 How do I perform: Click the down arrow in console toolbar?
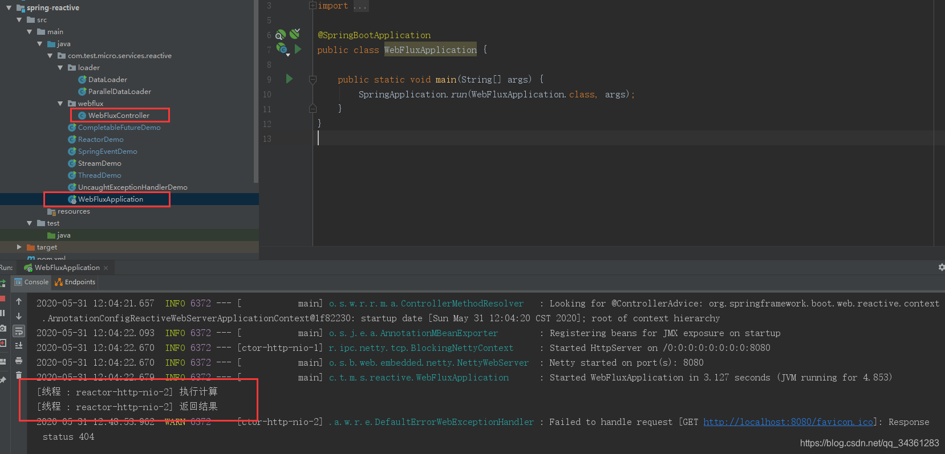pos(19,316)
